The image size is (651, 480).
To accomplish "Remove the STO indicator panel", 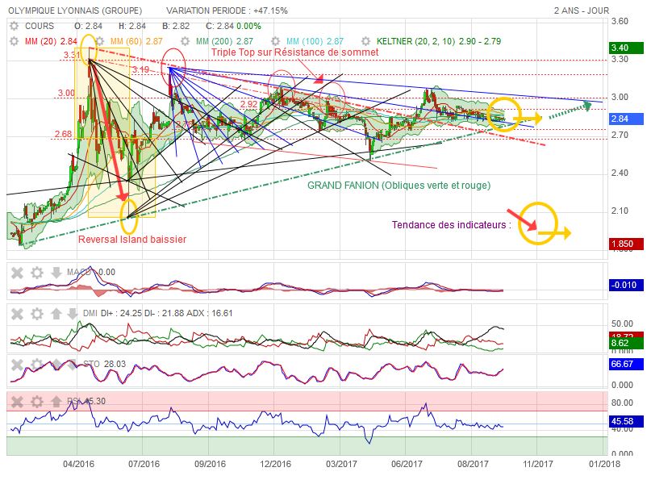I will point(17,365).
